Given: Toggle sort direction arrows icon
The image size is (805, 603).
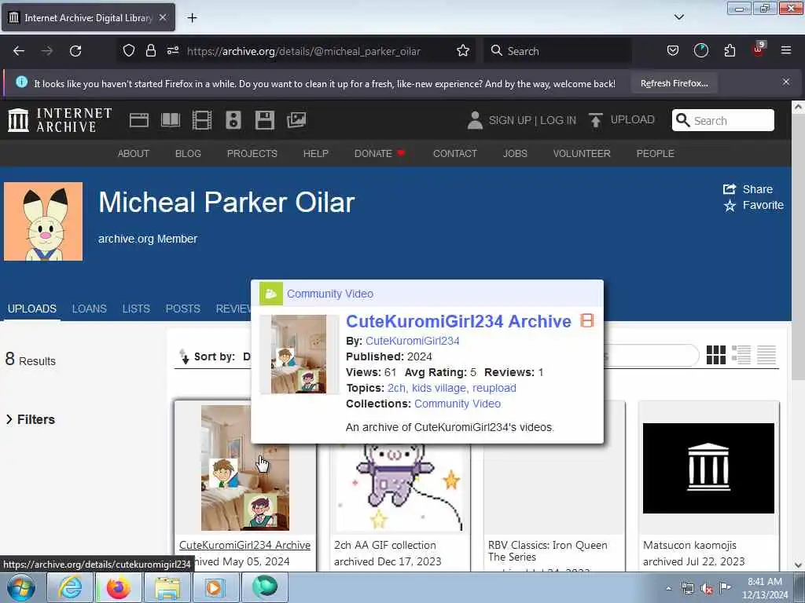Looking at the screenshot, I should 184,356.
